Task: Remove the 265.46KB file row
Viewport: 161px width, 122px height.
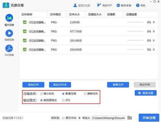Action: 154,40
